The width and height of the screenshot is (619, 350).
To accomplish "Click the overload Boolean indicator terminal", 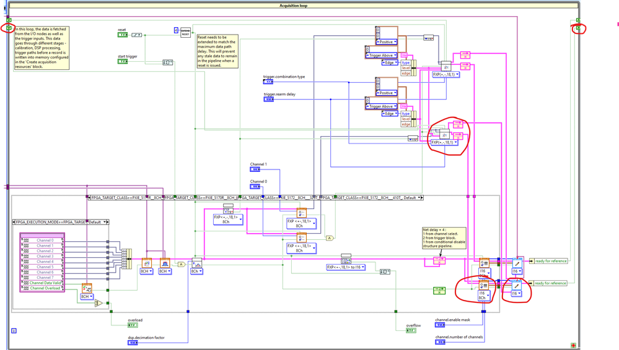I will point(133,325).
